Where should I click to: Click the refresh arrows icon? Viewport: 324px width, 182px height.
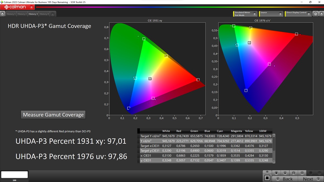point(311,173)
